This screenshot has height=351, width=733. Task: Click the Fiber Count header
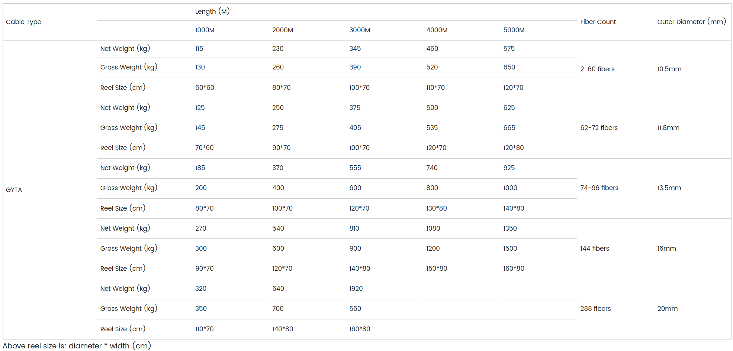[x=615, y=22]
